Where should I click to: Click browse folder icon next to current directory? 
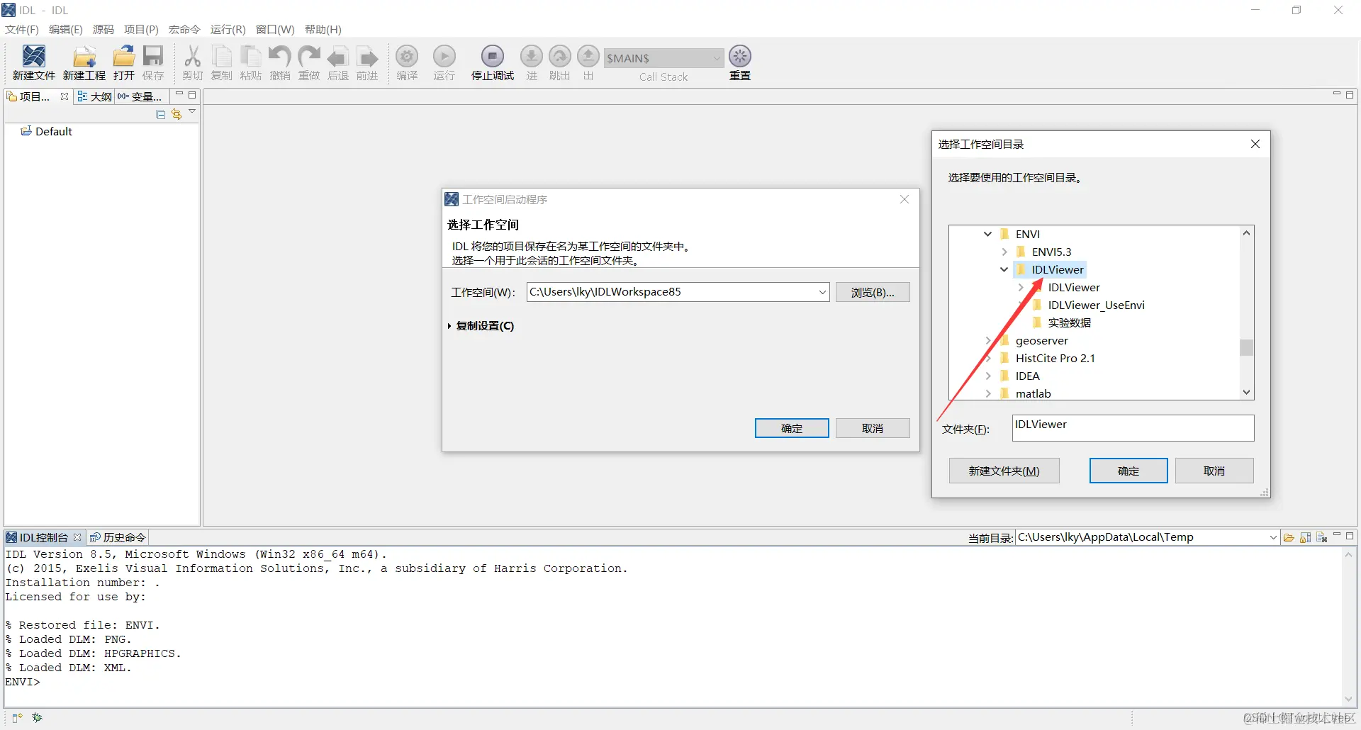click(x=1289, y=538)
